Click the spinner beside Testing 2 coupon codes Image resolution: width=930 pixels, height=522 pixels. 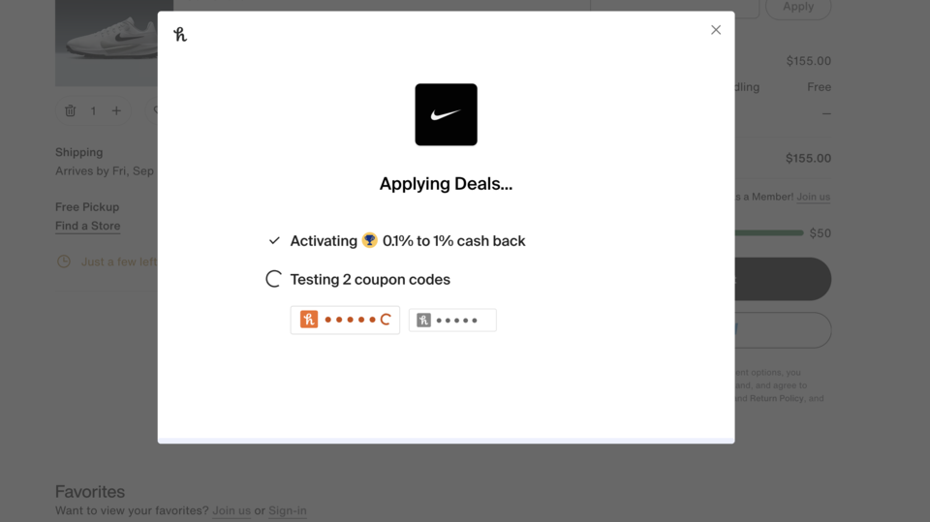pos(274,279)
